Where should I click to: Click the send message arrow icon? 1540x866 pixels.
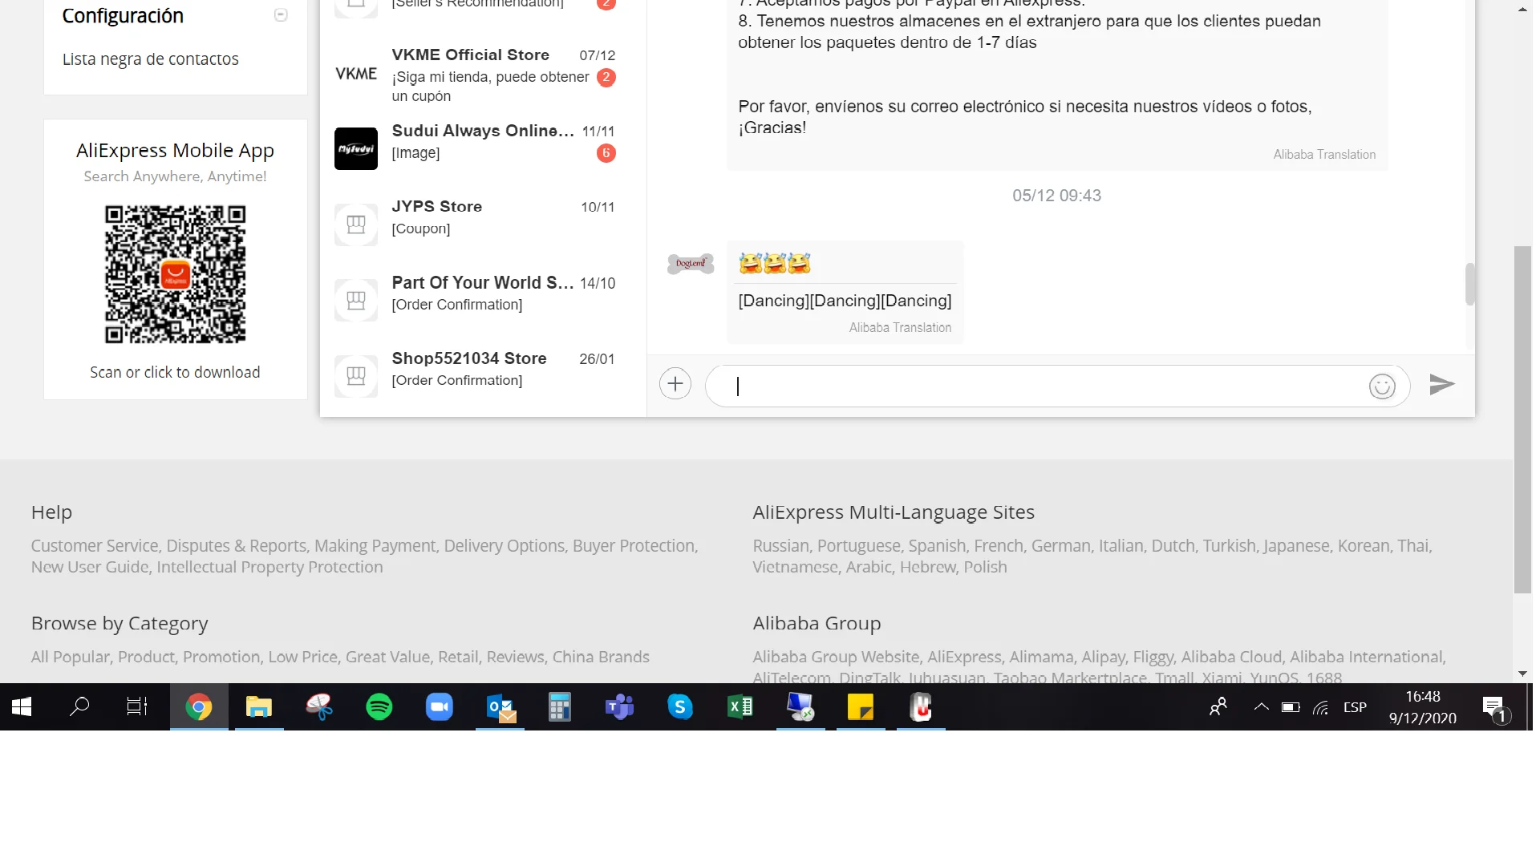pyautogui.click(x=1441, y=385)
